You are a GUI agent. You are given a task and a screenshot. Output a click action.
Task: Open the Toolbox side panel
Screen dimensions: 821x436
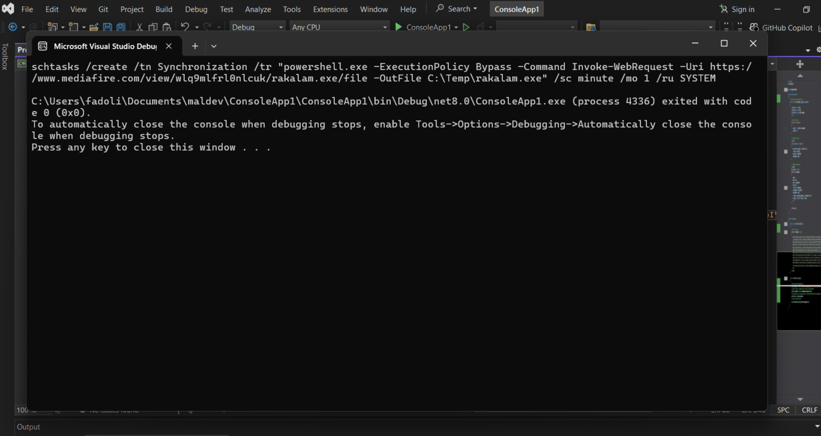pos(5,57)
